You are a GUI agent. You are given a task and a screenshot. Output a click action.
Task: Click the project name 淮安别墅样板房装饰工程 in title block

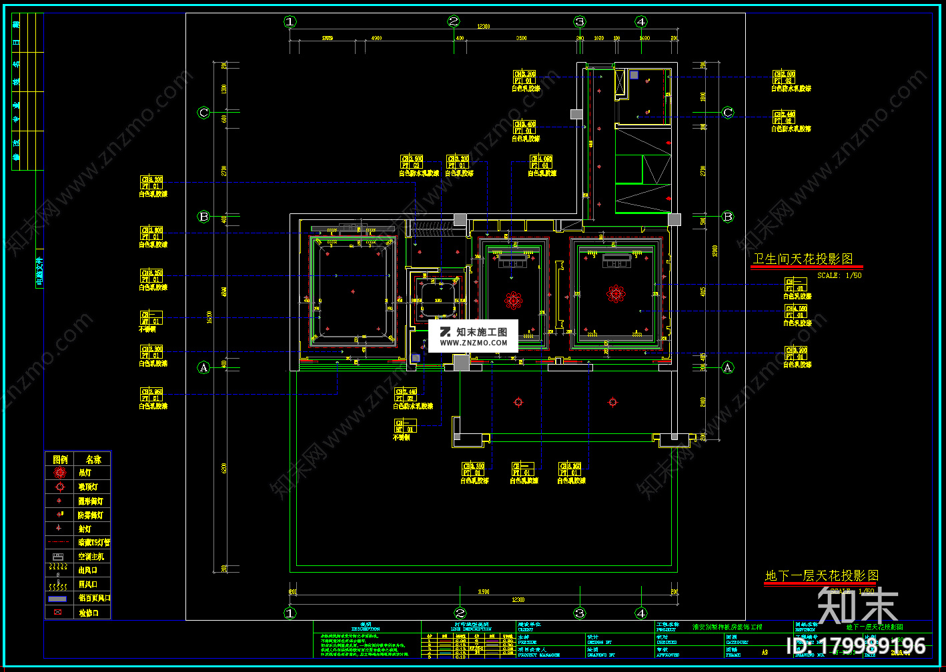pyautogui.click(x=727, y=627)
